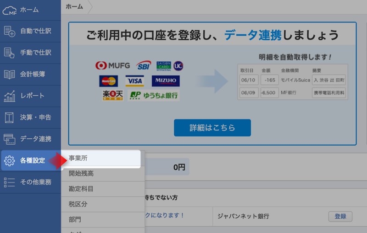This screenshot has height=233, width=367.
Task: Open 決算・申告 menu label
Action: tap(36, 117)
